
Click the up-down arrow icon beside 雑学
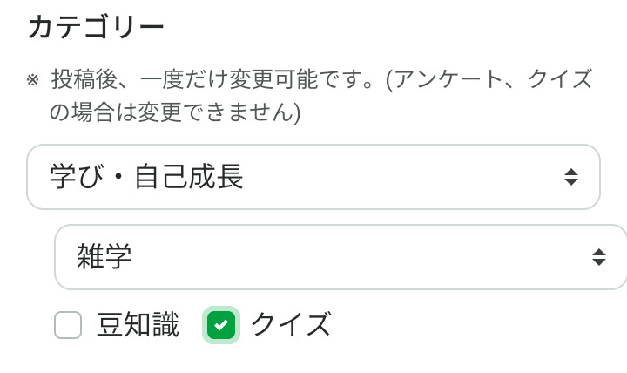(x=599, y=257)
